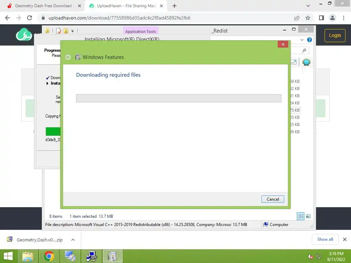Toggle Chrome side panel
This screenshot has width=351, height=263.
pyautogui.click(x=322, y=18)
